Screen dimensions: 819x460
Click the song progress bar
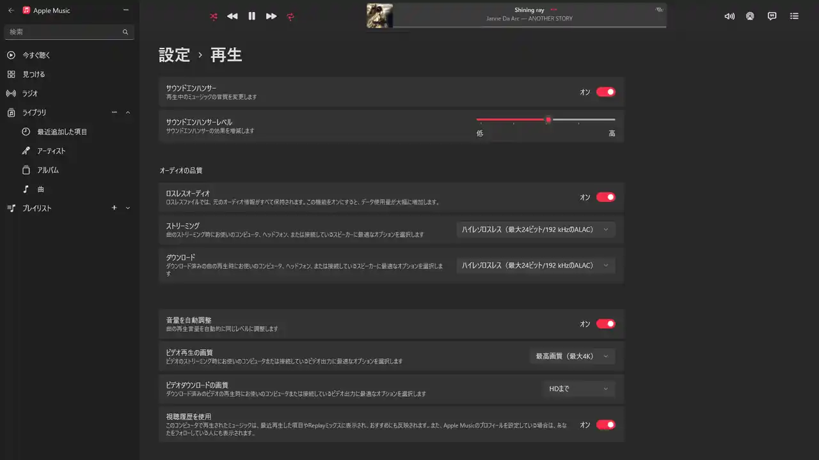[530, 27]
